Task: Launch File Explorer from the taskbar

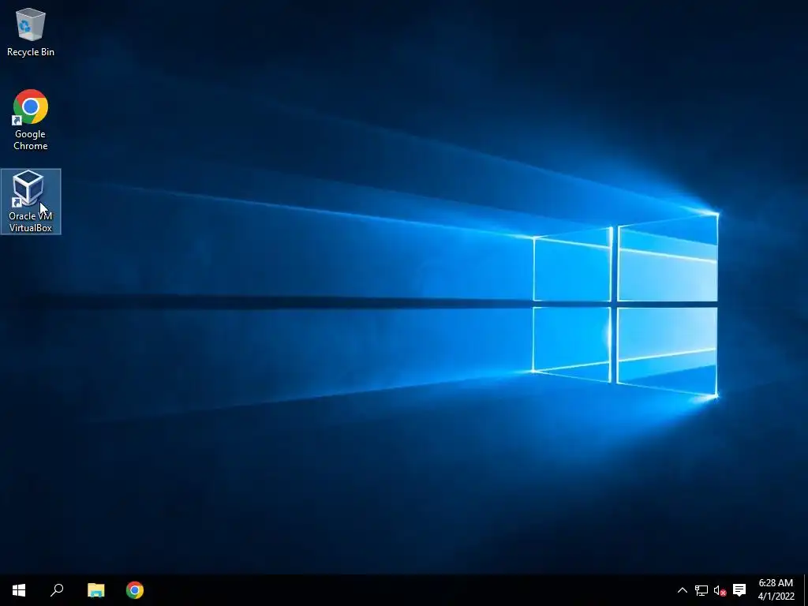Action: 95,590
